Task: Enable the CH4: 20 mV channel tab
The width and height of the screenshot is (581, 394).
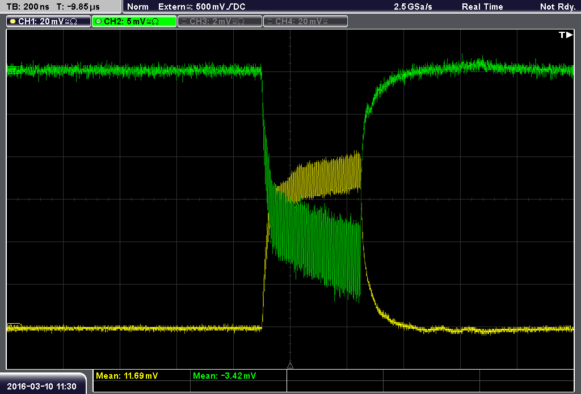Action: click(x=305, y=22)
